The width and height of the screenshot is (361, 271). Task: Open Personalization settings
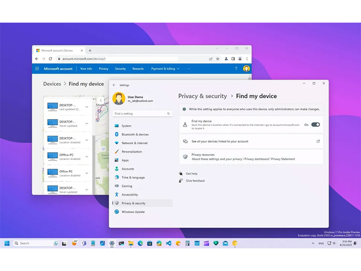coord(142,152)
